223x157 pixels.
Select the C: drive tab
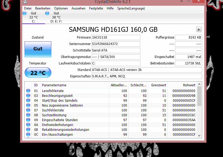pyautogui.click(x=34, y=17)
